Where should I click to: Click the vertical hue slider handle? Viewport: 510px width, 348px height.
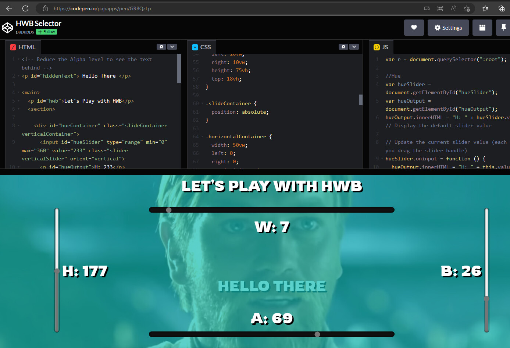tap(57, 271)
